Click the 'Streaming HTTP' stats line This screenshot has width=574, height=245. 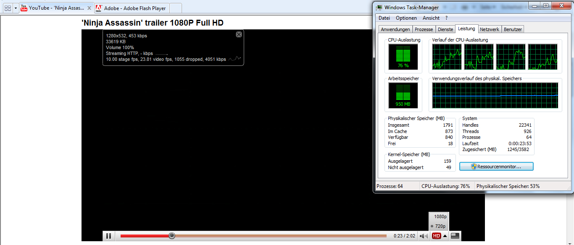pos(129,53)
